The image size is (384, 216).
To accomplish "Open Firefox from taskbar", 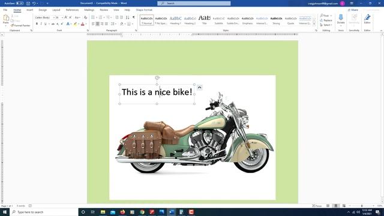I will (122, 212).
